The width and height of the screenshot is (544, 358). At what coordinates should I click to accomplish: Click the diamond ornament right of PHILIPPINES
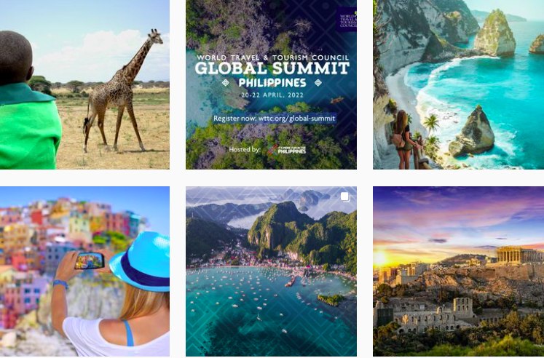click(x=318, y=83)
